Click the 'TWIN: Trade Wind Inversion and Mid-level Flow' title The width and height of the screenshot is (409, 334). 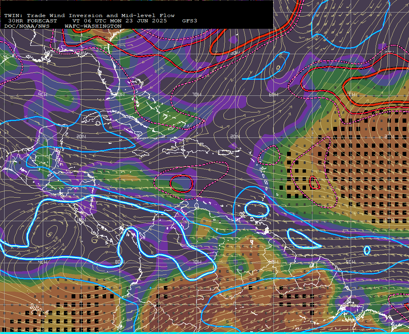[x=89, y=16]
